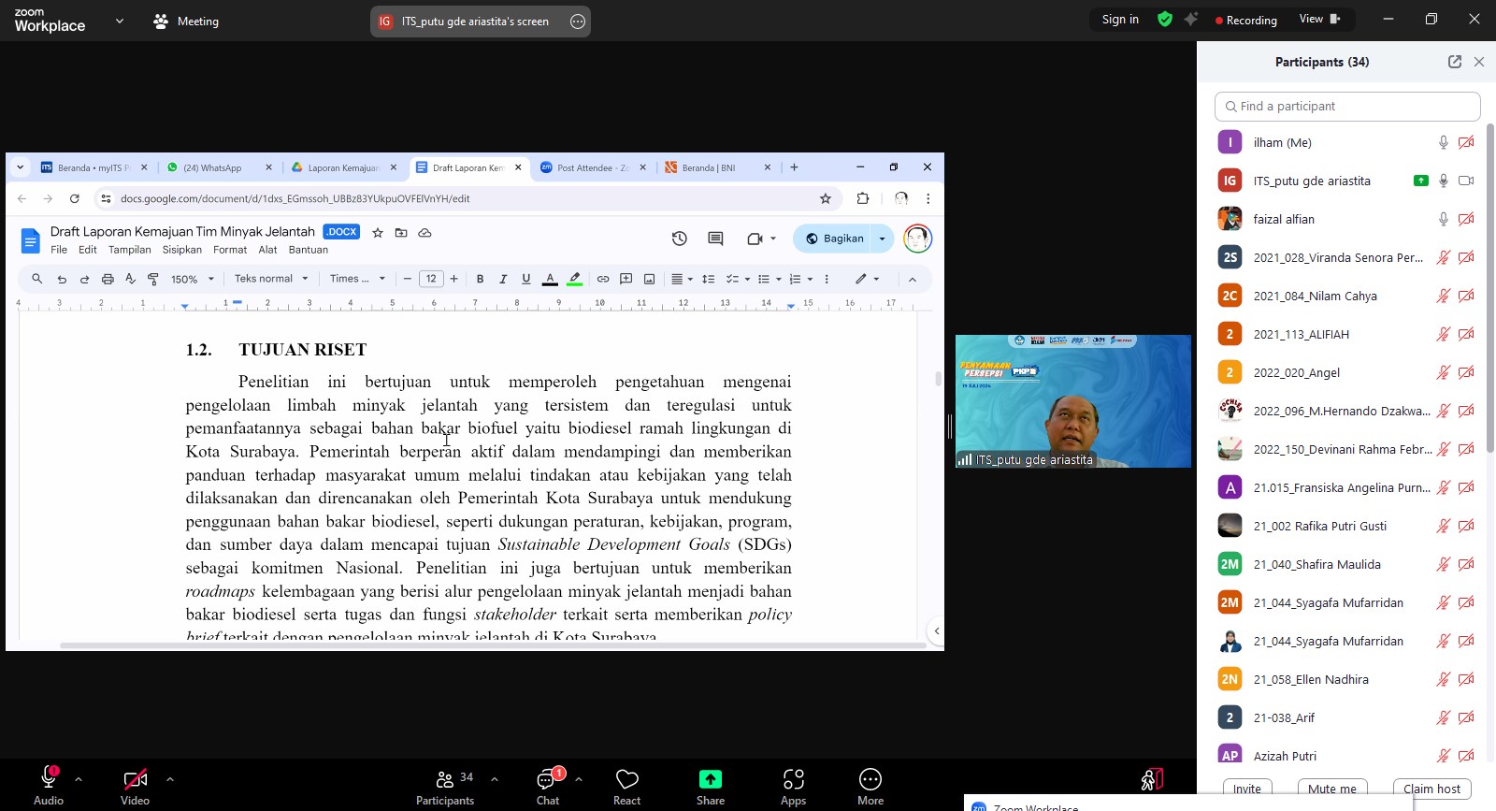This screenshot has height=811, width=1496.
Task: Pop out the Participants panel
Action: pyautogui.click(x=1454, y=62)
